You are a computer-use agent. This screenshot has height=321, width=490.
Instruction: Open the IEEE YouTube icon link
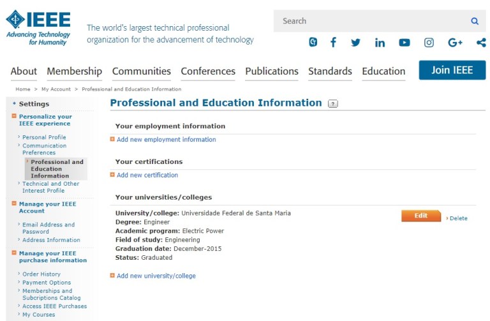[405, 43]
